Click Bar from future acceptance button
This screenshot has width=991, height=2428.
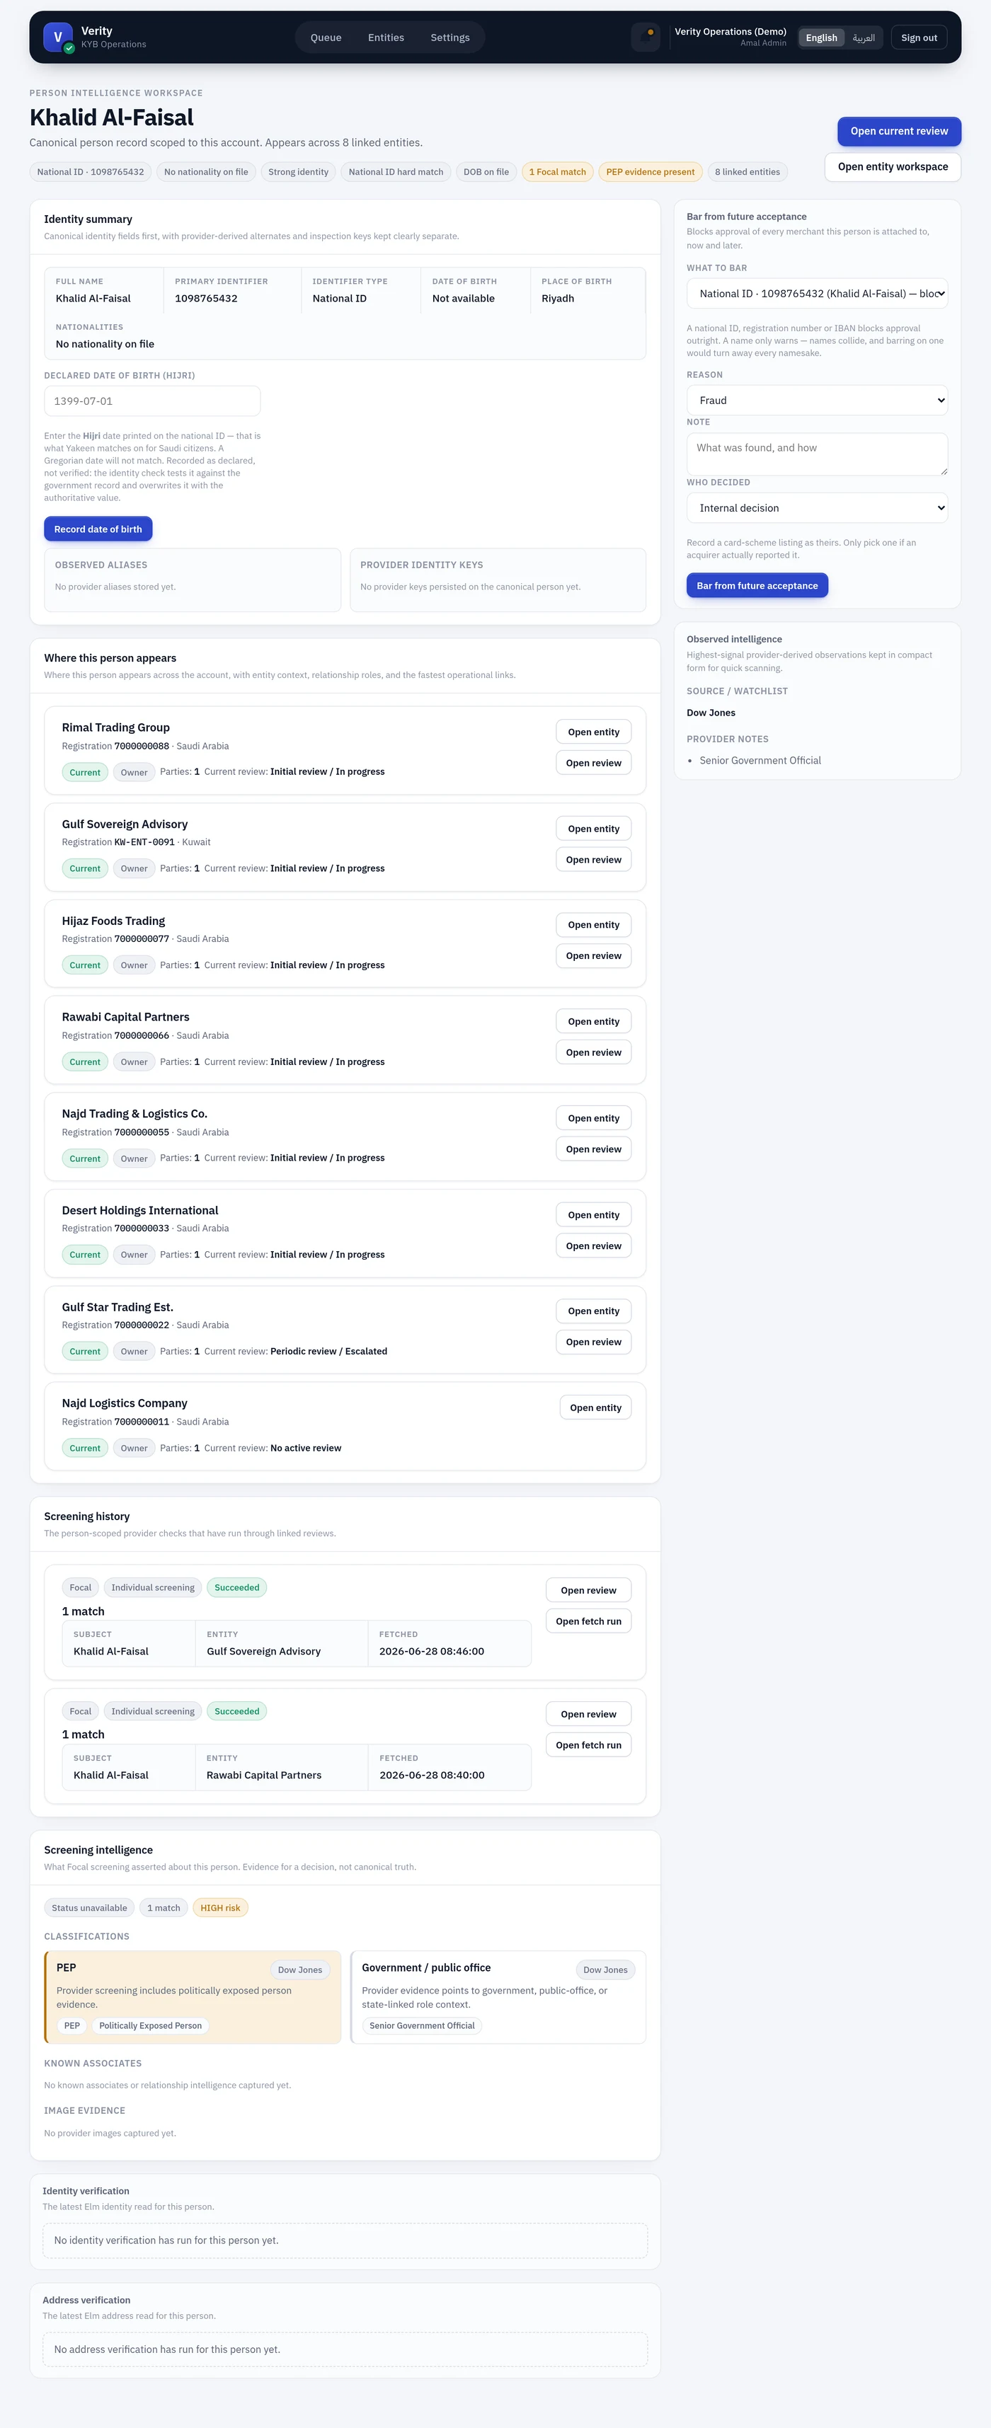point(757,586)
